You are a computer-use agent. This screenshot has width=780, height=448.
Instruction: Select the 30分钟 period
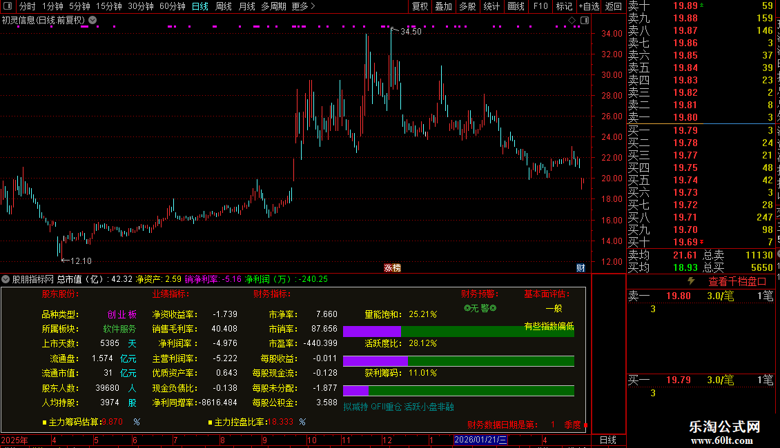tap(141, 6)
